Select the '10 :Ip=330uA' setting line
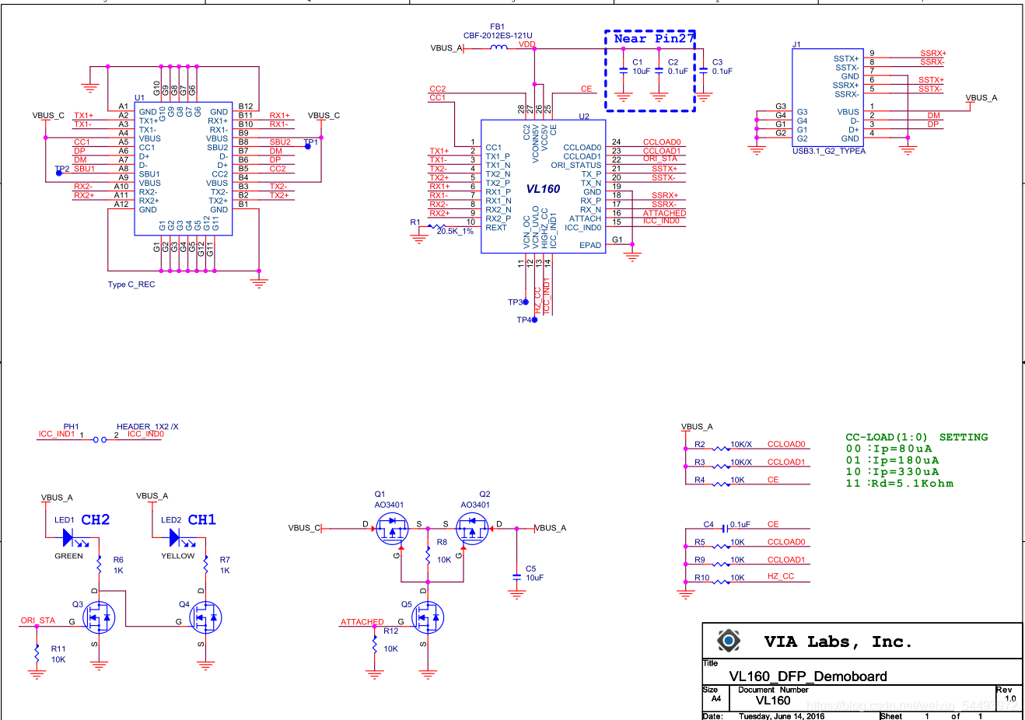 click(892, 472)
